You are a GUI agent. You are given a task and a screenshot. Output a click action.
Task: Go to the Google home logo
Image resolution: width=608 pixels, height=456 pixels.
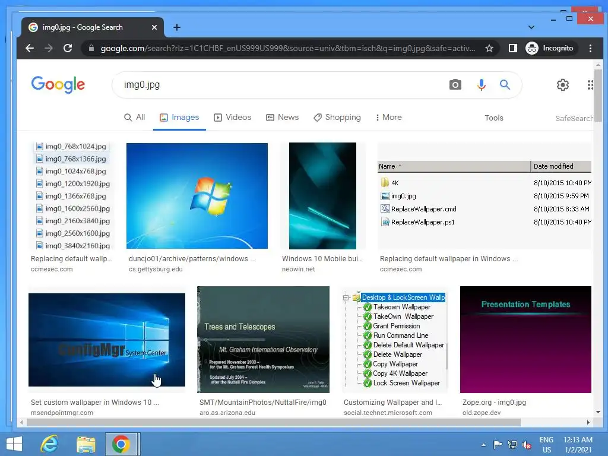pyautogui.click(x=58, y=84)
